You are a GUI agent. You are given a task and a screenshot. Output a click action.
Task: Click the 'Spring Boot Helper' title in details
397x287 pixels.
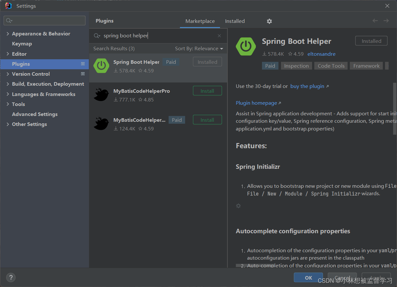[297, 41]
